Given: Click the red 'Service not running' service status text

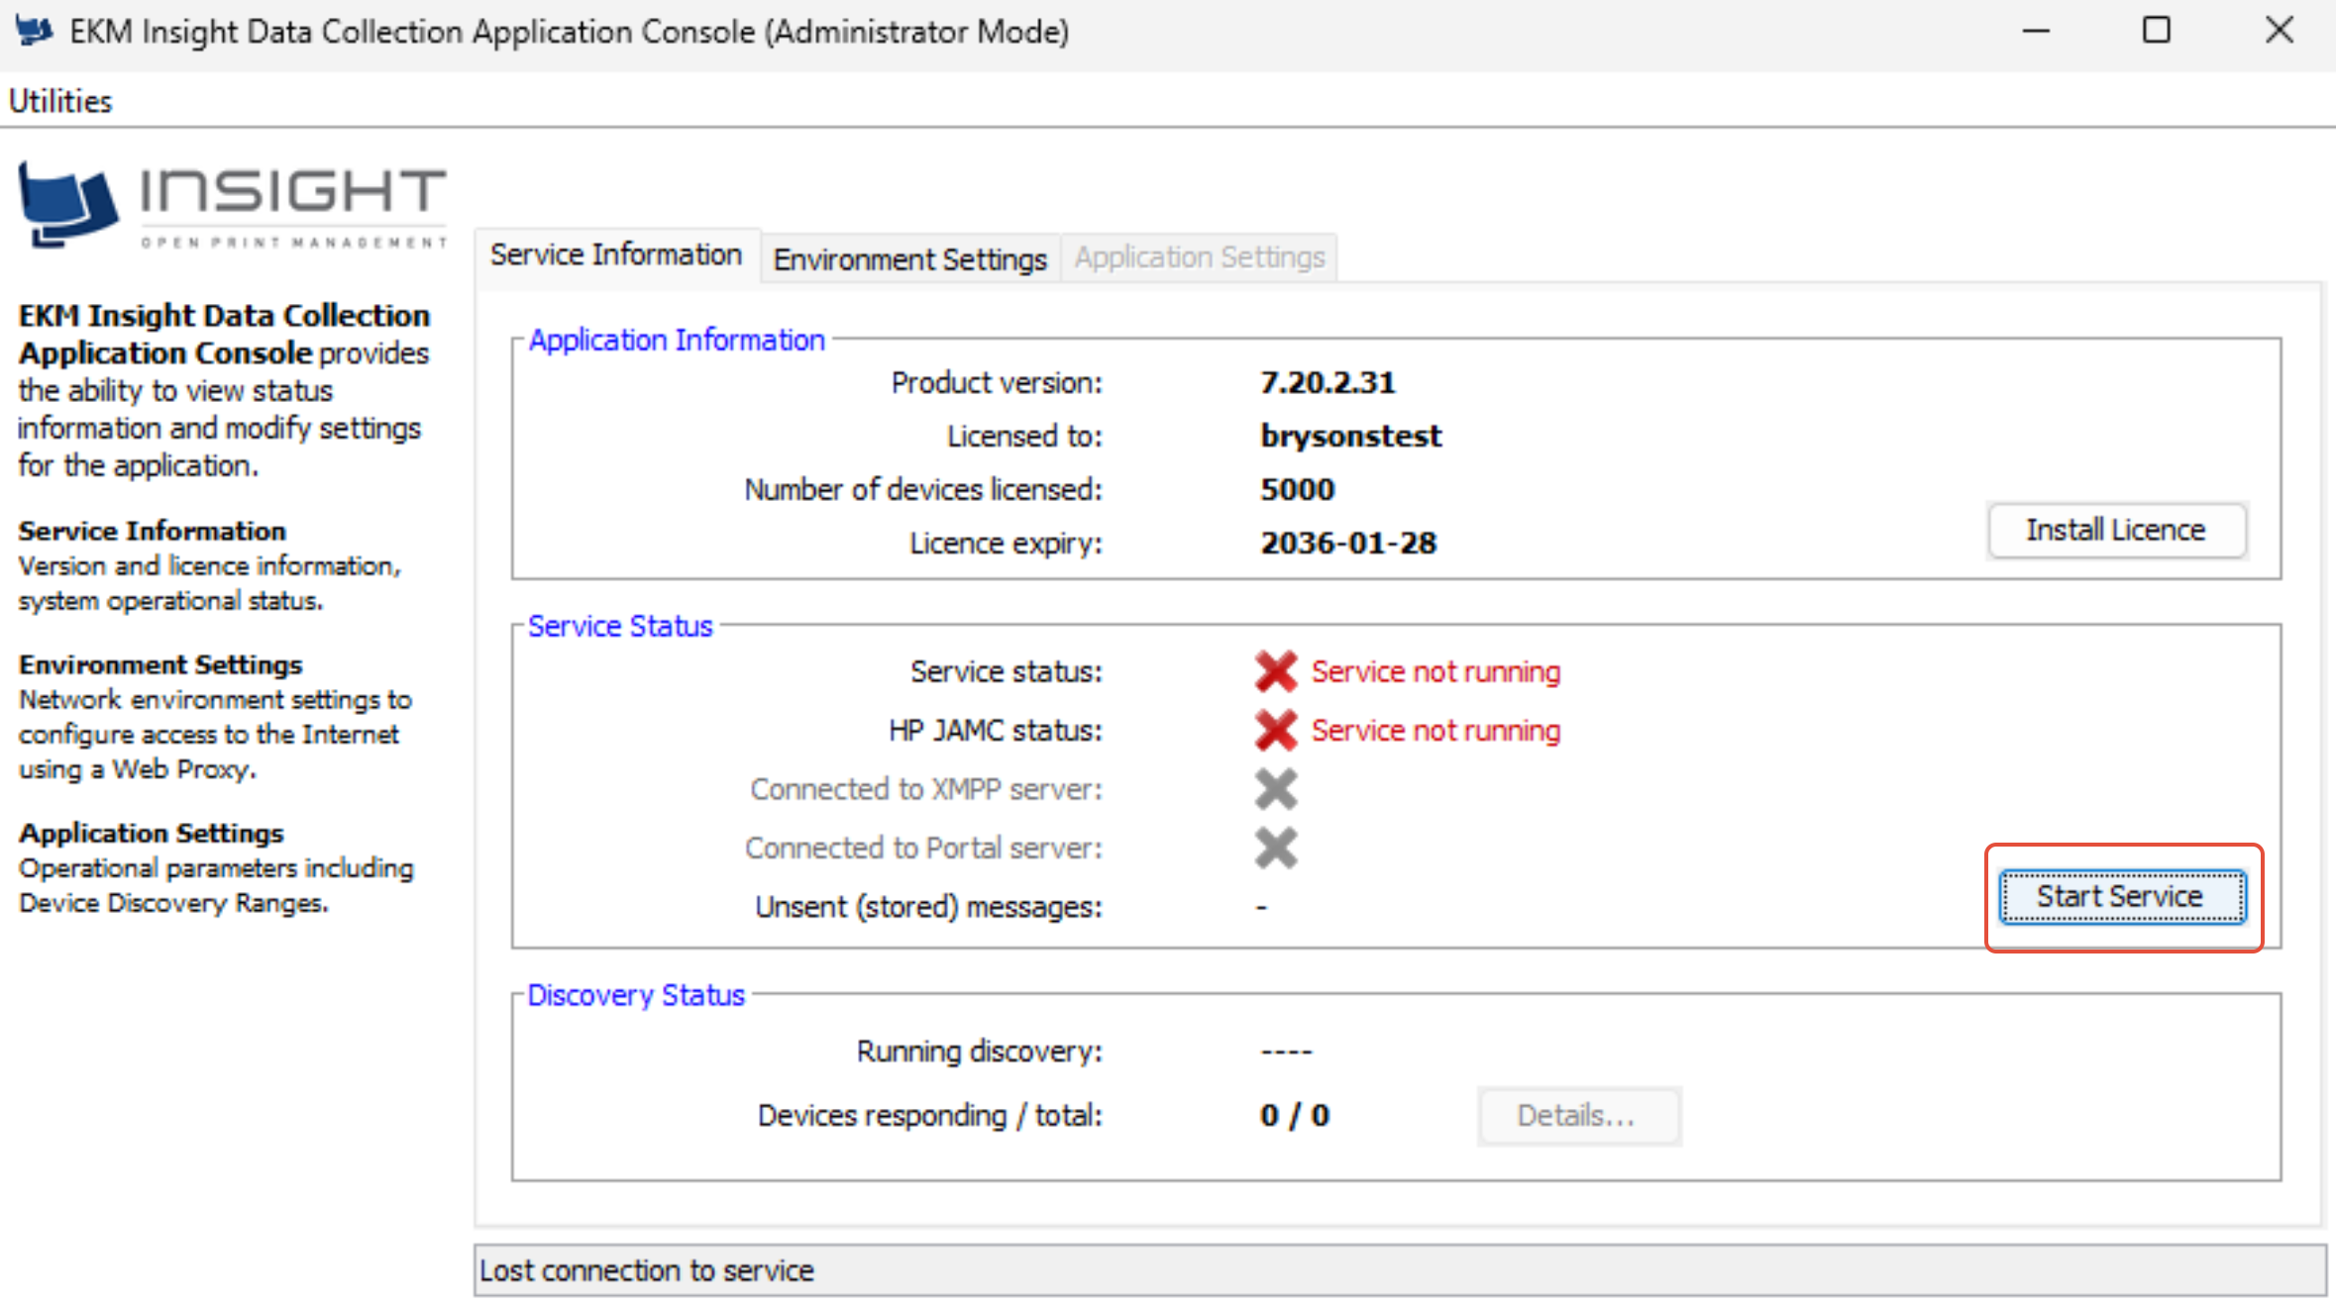Looking at the screenshot, I should tap(1434, 671).
